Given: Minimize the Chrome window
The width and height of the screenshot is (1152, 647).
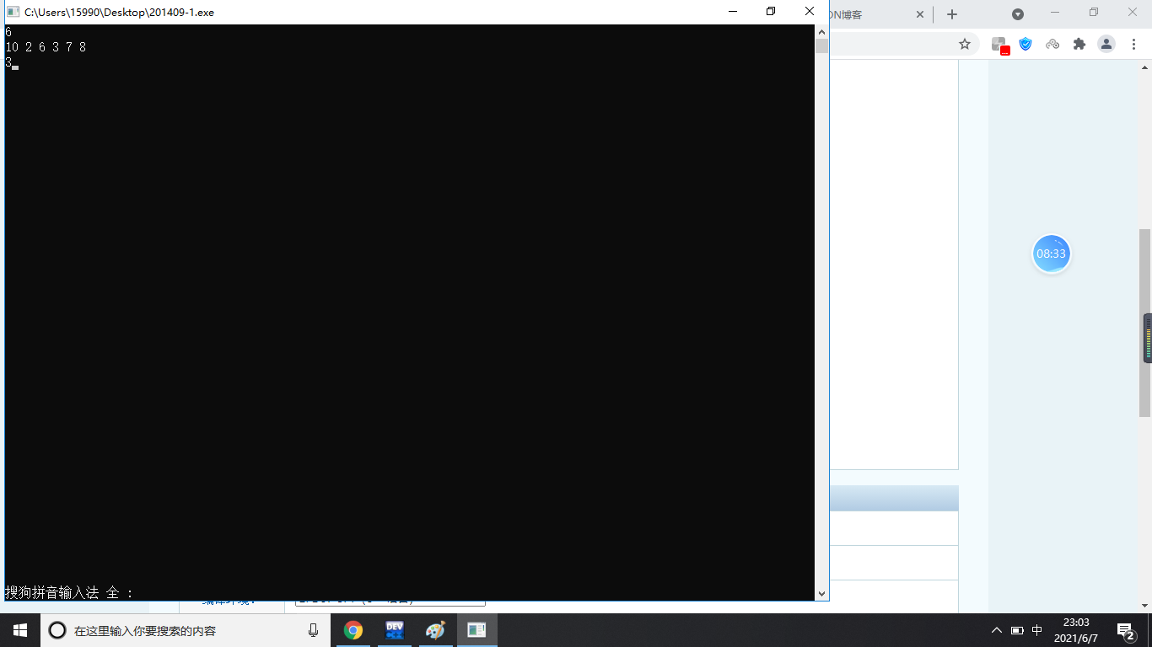Looking at the screenshot, I should click(x=1055, y=12).
